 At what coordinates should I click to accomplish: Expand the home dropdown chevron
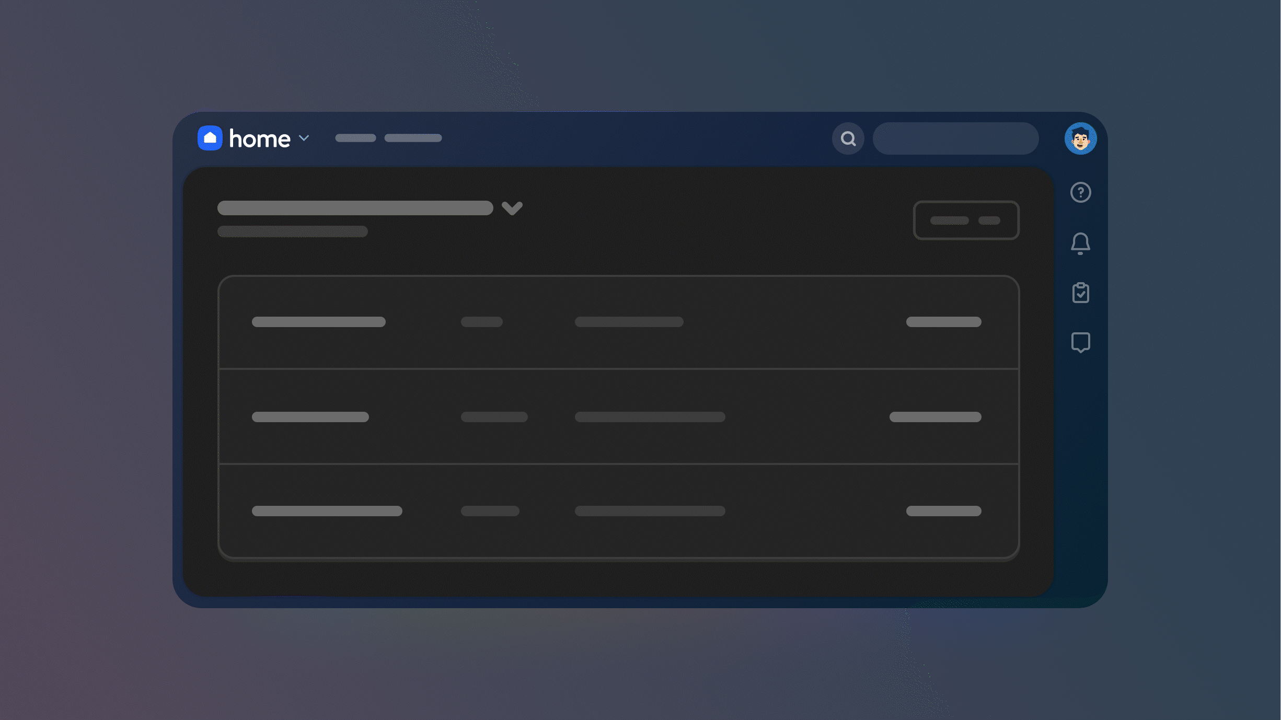(x=304, y=138)
